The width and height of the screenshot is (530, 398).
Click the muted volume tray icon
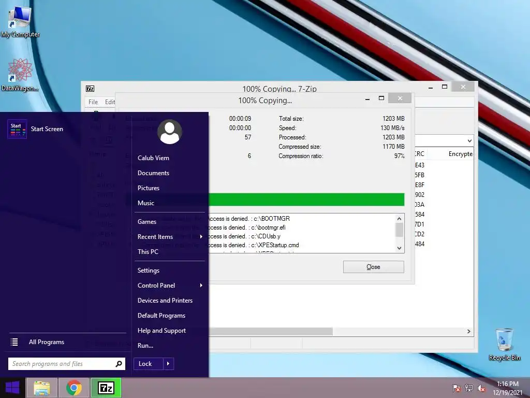point(481,388)
